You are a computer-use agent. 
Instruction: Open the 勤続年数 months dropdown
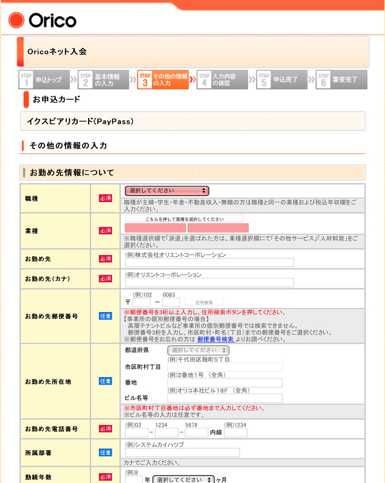pyautogui.click(x=184, y=479)
